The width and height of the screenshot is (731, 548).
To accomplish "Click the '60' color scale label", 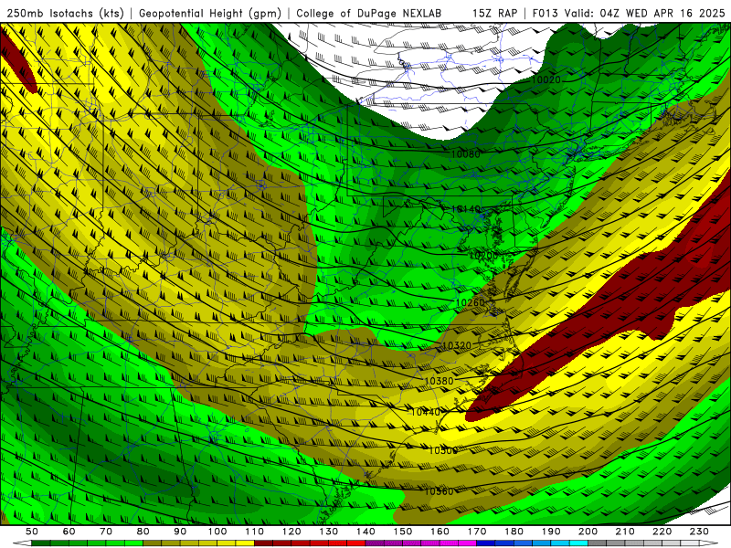I will pyautogui.click(x=69, y=532).
